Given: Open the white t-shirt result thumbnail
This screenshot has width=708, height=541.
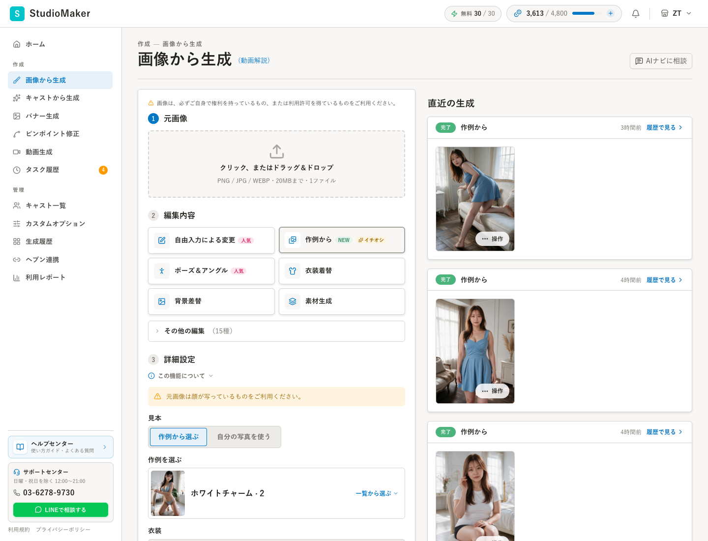Looking at the screenshot, I should tap(475, 496).
